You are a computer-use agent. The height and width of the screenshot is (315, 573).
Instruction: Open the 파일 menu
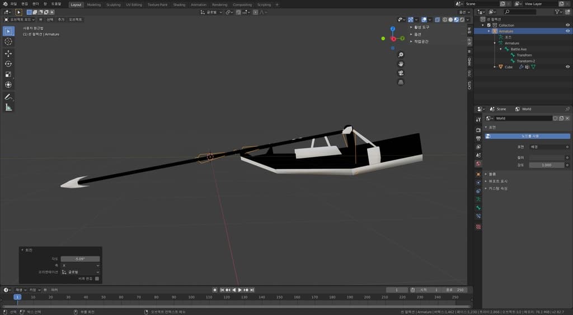[13, 4]
